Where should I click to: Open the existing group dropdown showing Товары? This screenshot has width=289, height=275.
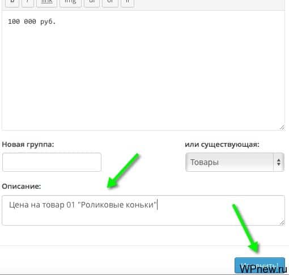235,162
